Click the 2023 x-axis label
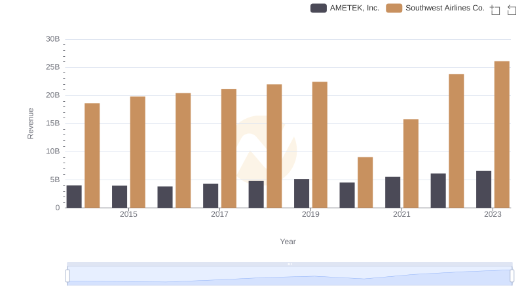Image resolution: width=524 pixels, height=301 pixels. click(x=493, y=214)
